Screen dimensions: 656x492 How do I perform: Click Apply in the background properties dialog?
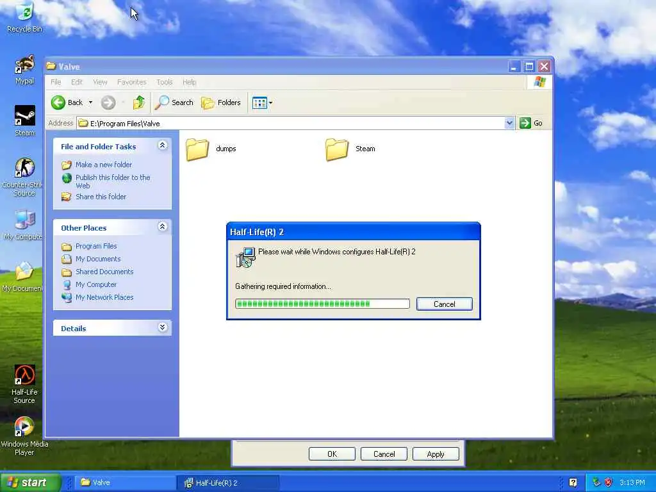pos(436,454)
